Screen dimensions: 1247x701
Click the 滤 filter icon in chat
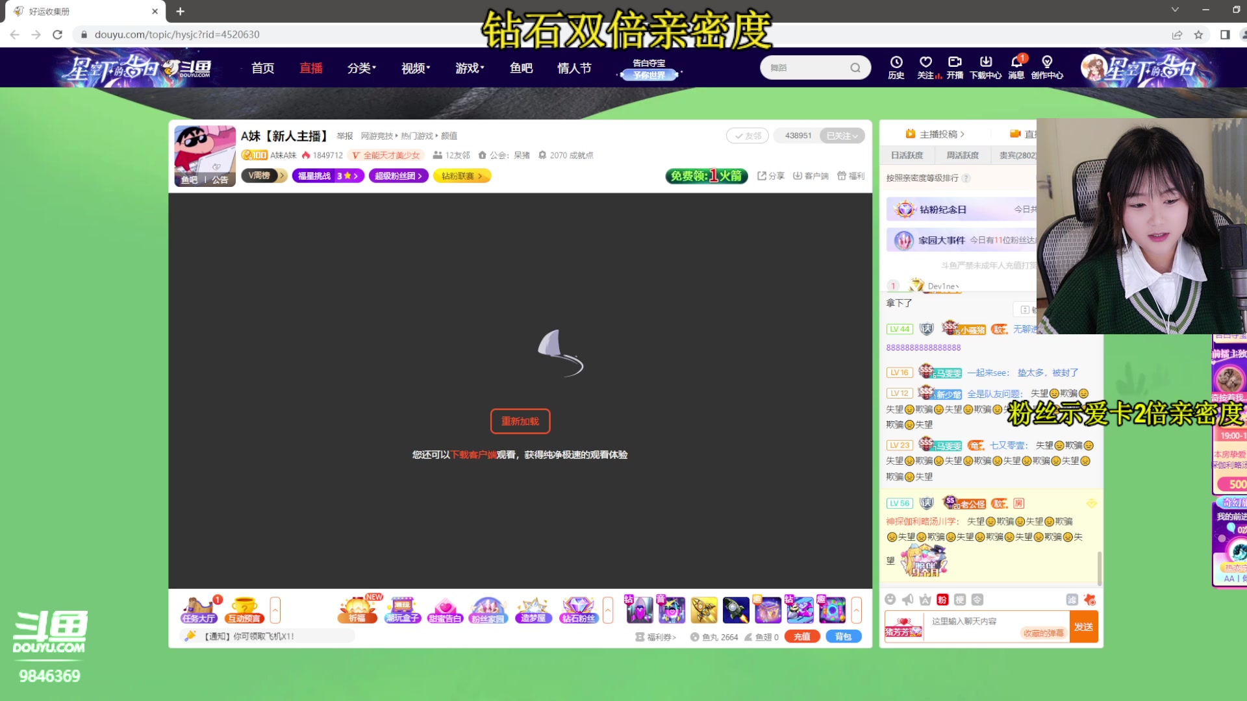point(1072,600)
